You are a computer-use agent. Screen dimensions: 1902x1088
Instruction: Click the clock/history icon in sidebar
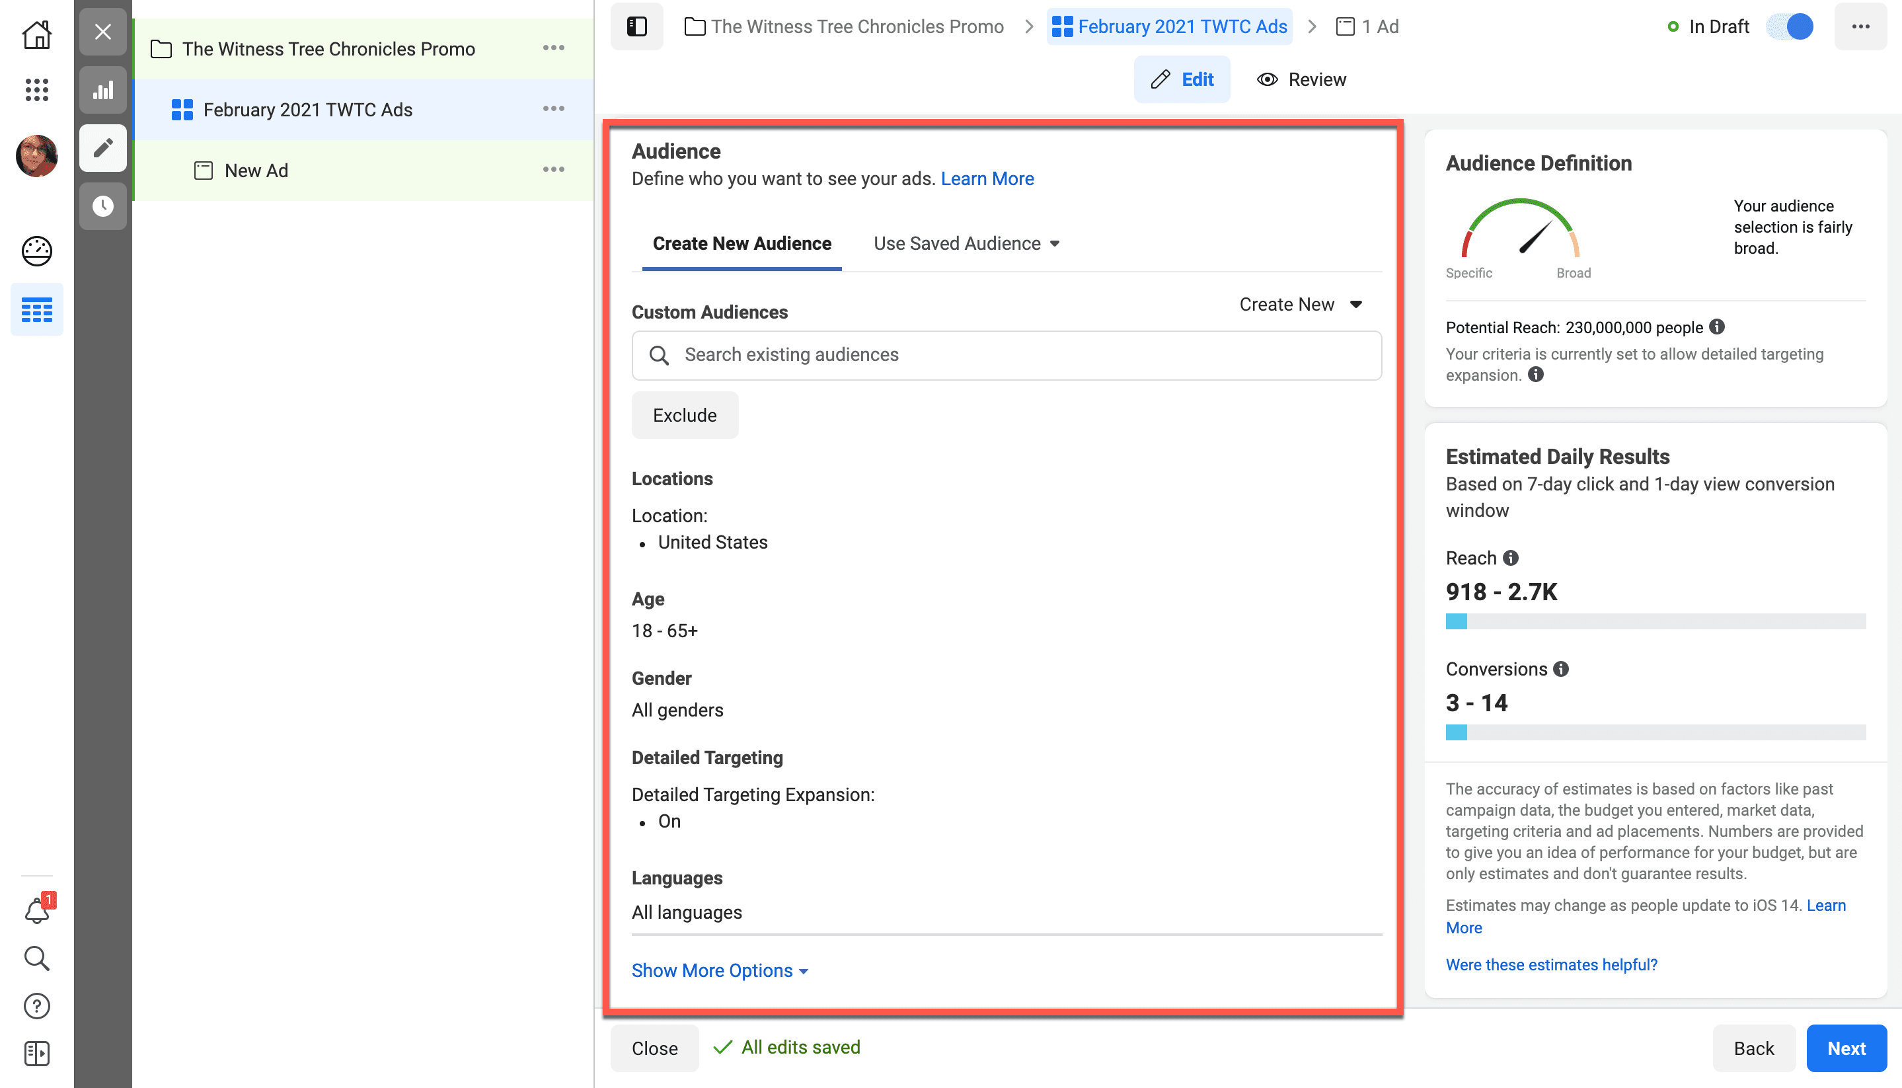point(104,204)
